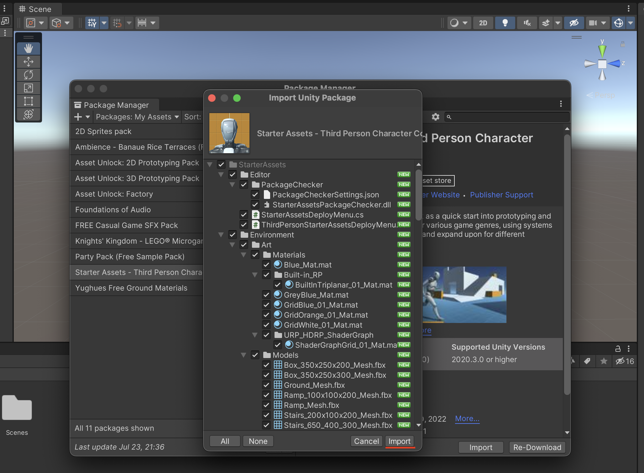Click the None button to deselect all
Image resolution: width=644 pixels, height=473 pixels.
(258, 440)
